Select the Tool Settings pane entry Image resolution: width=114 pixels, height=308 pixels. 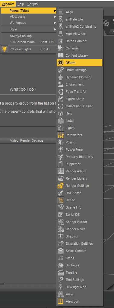tap(80, 280)
